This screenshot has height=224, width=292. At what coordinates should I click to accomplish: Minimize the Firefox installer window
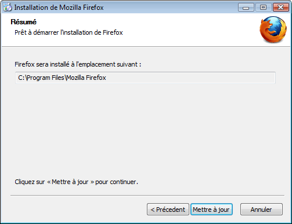pos(246,8)
